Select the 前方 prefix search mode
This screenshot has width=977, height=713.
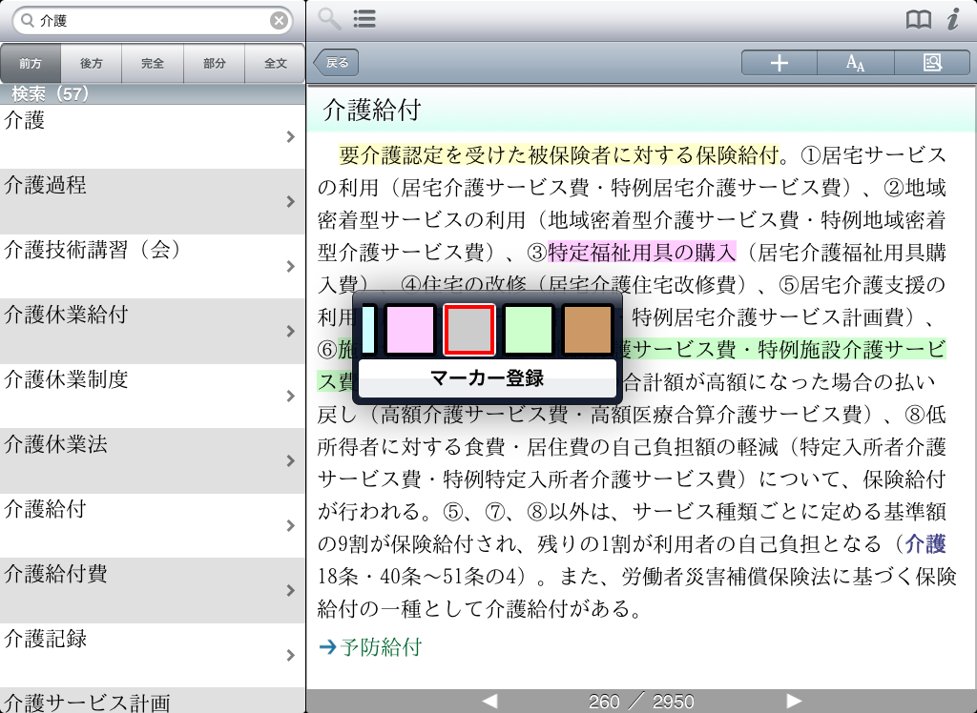[x=31, y=64]
